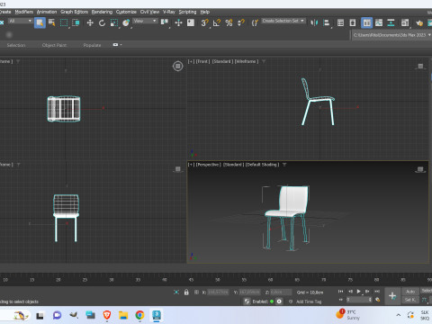Click ViewCube in top-left viewport

[178, 66]
